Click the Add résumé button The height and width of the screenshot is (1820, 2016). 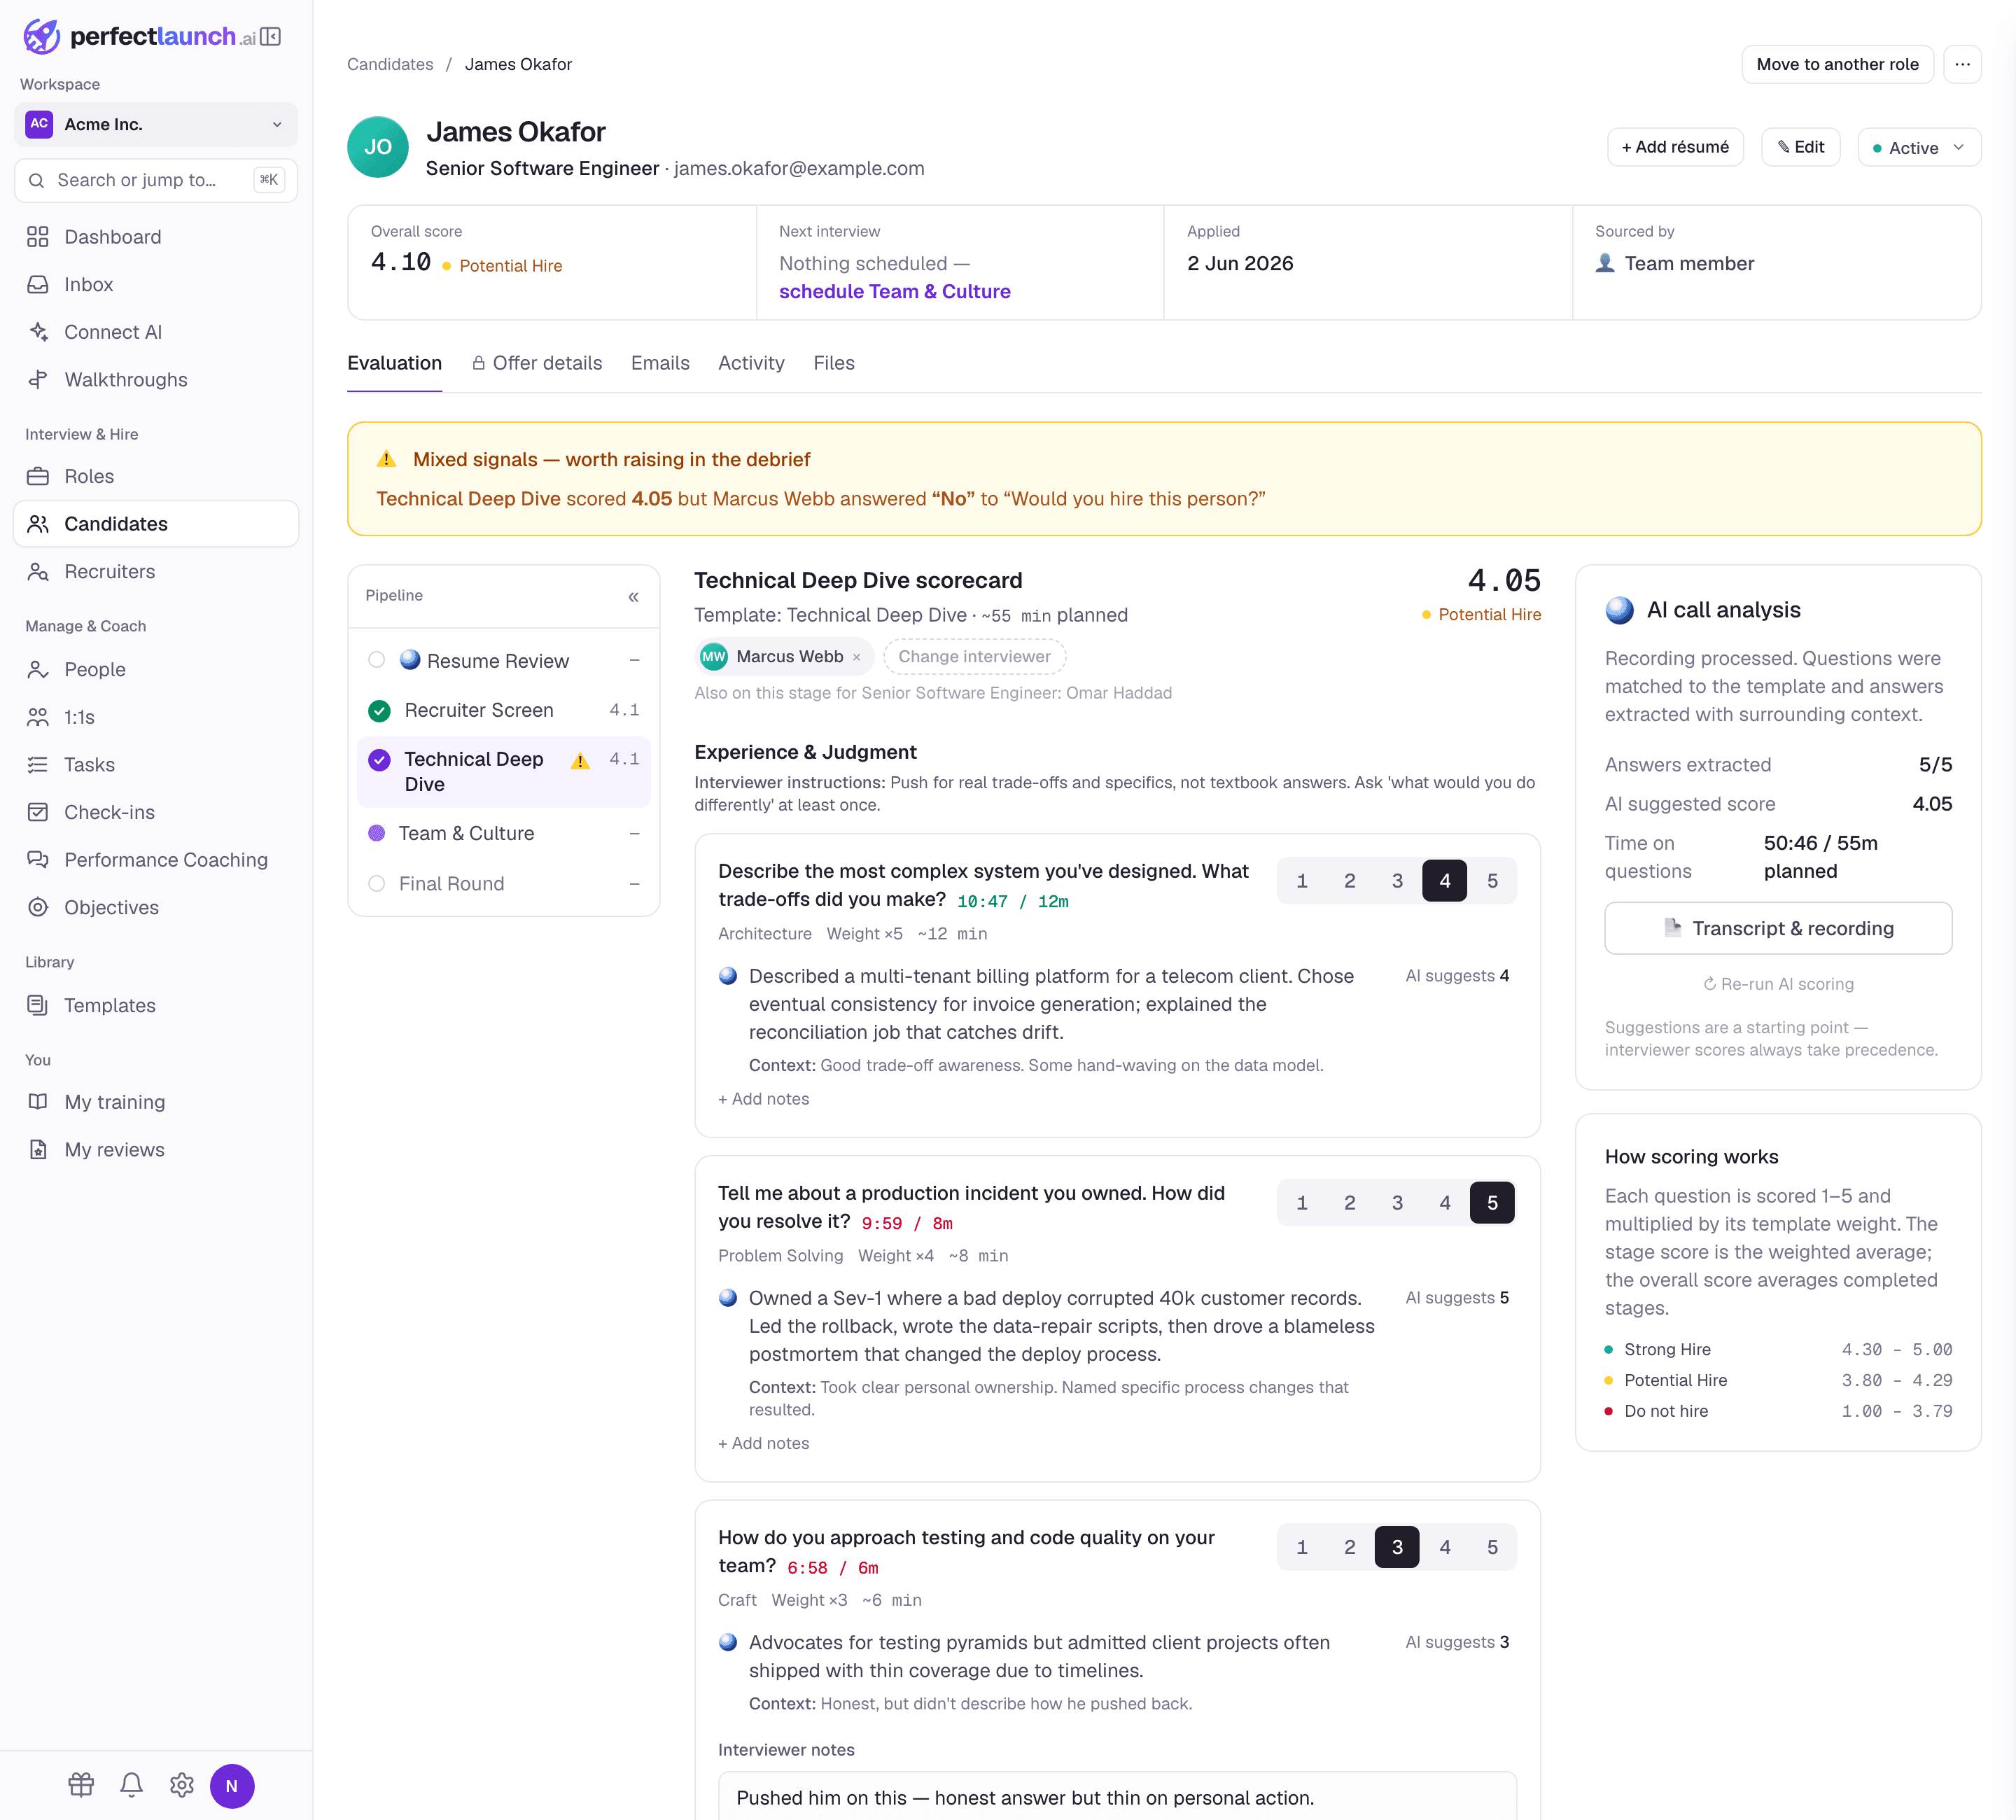pyautogui.click(x=1675, y=147)
